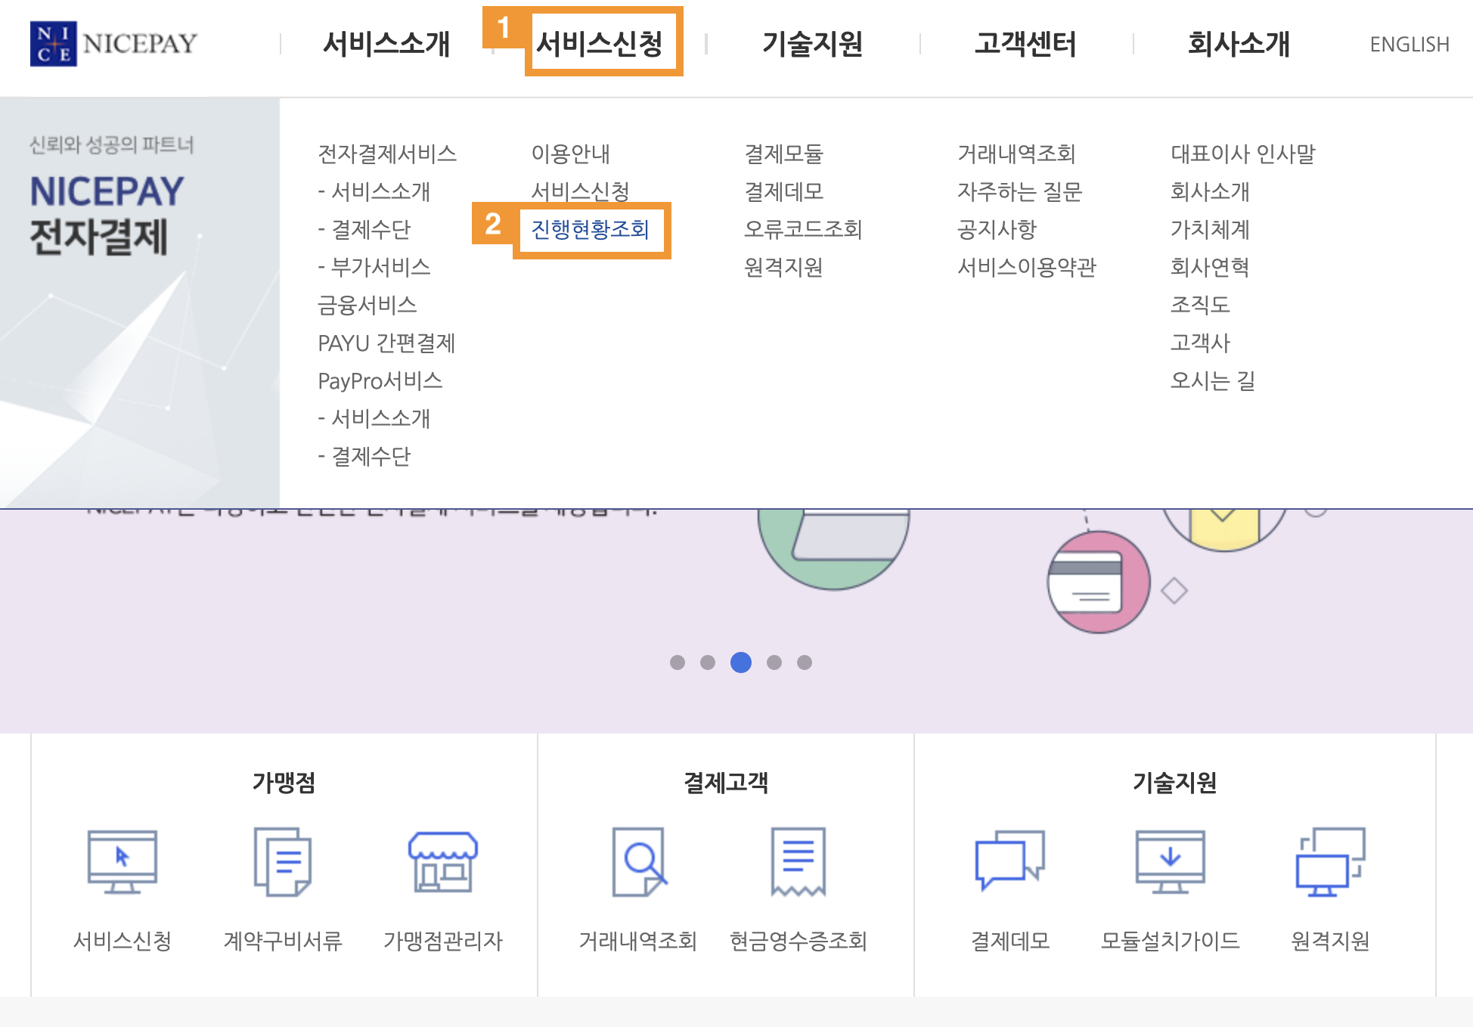Select 거래내역조회 in dropdown submenu
Image resolution: width=1473 pixels, height=1027 pixels.
tap(1017, 154)
